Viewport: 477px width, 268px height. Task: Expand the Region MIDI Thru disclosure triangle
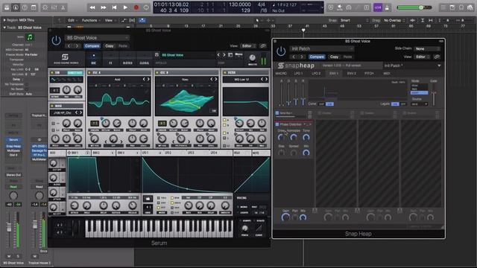pos(4,20)
